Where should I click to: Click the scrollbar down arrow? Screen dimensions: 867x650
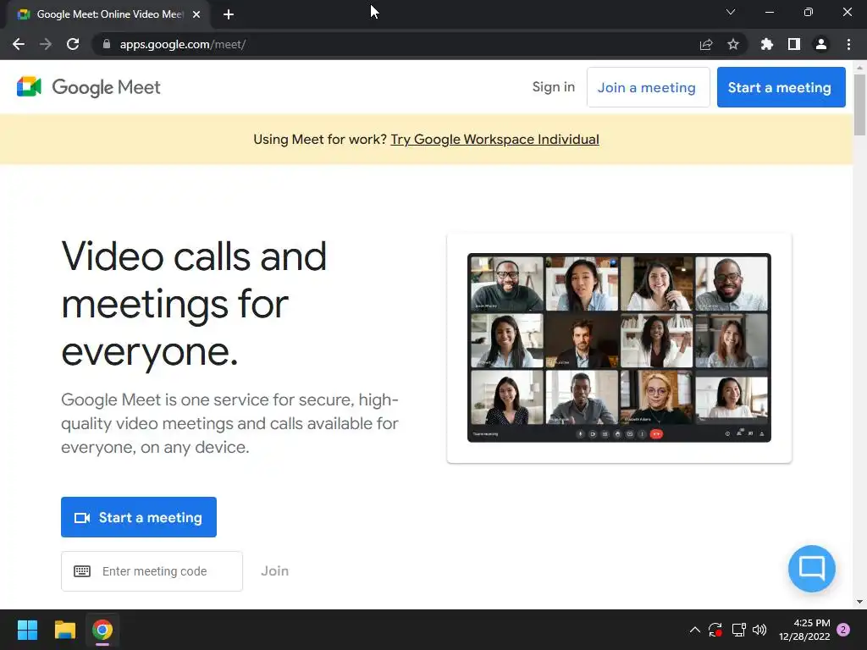pos(859,602)
